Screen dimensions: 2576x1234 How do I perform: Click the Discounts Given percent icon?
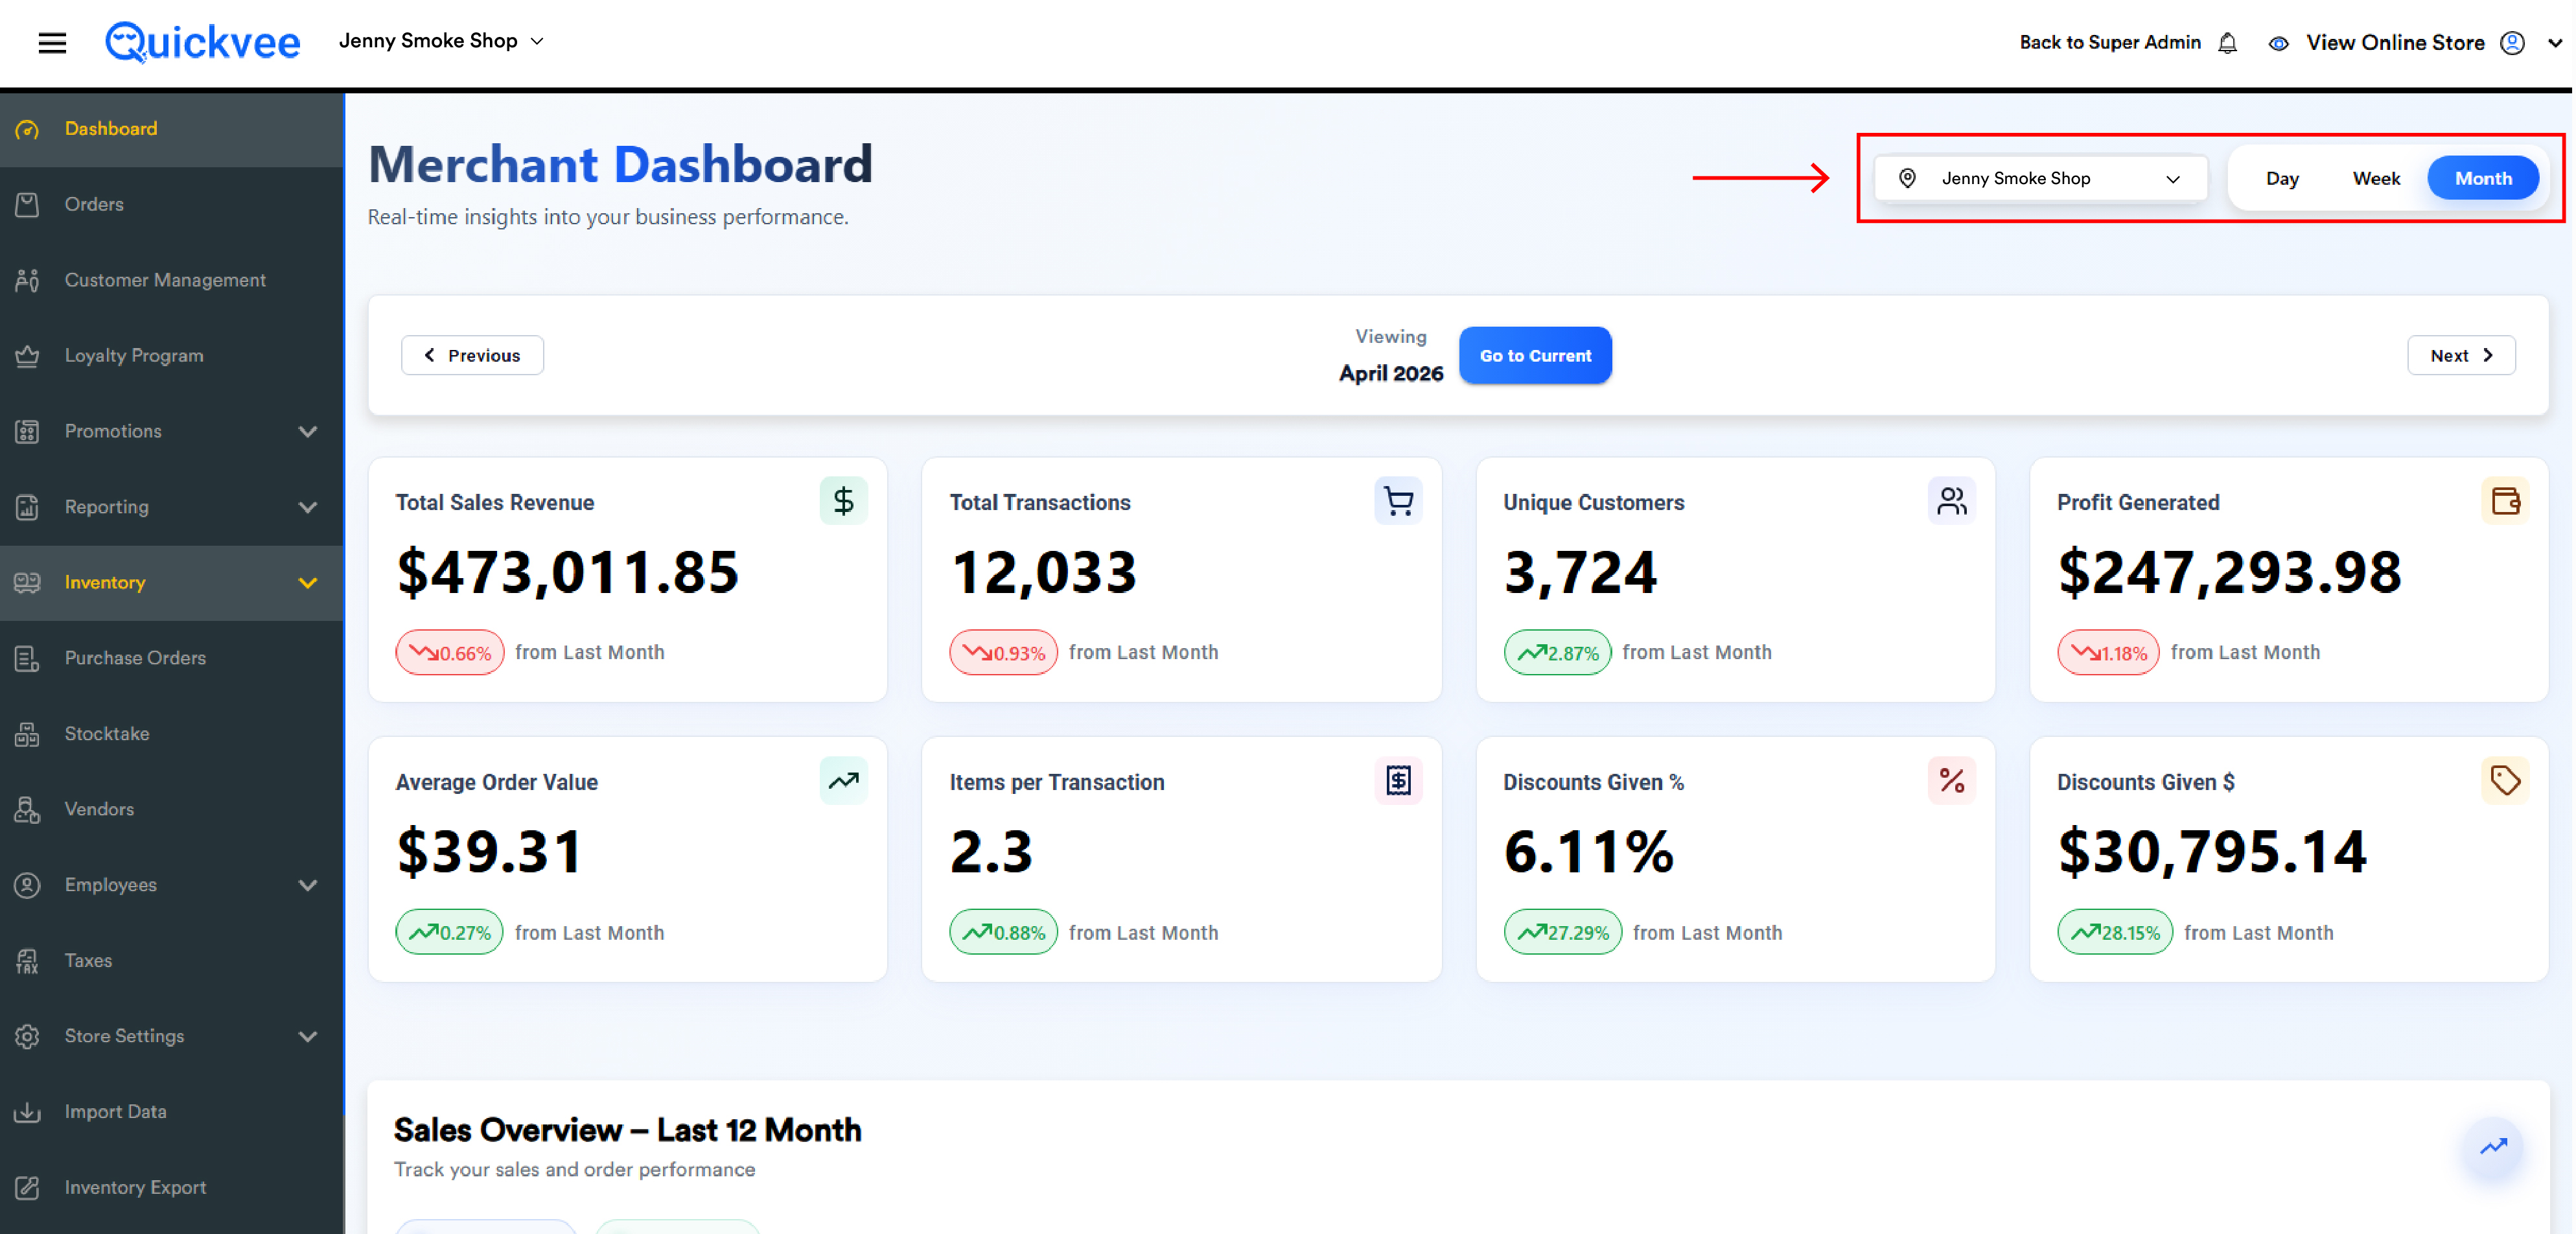tap(1951, 780)
